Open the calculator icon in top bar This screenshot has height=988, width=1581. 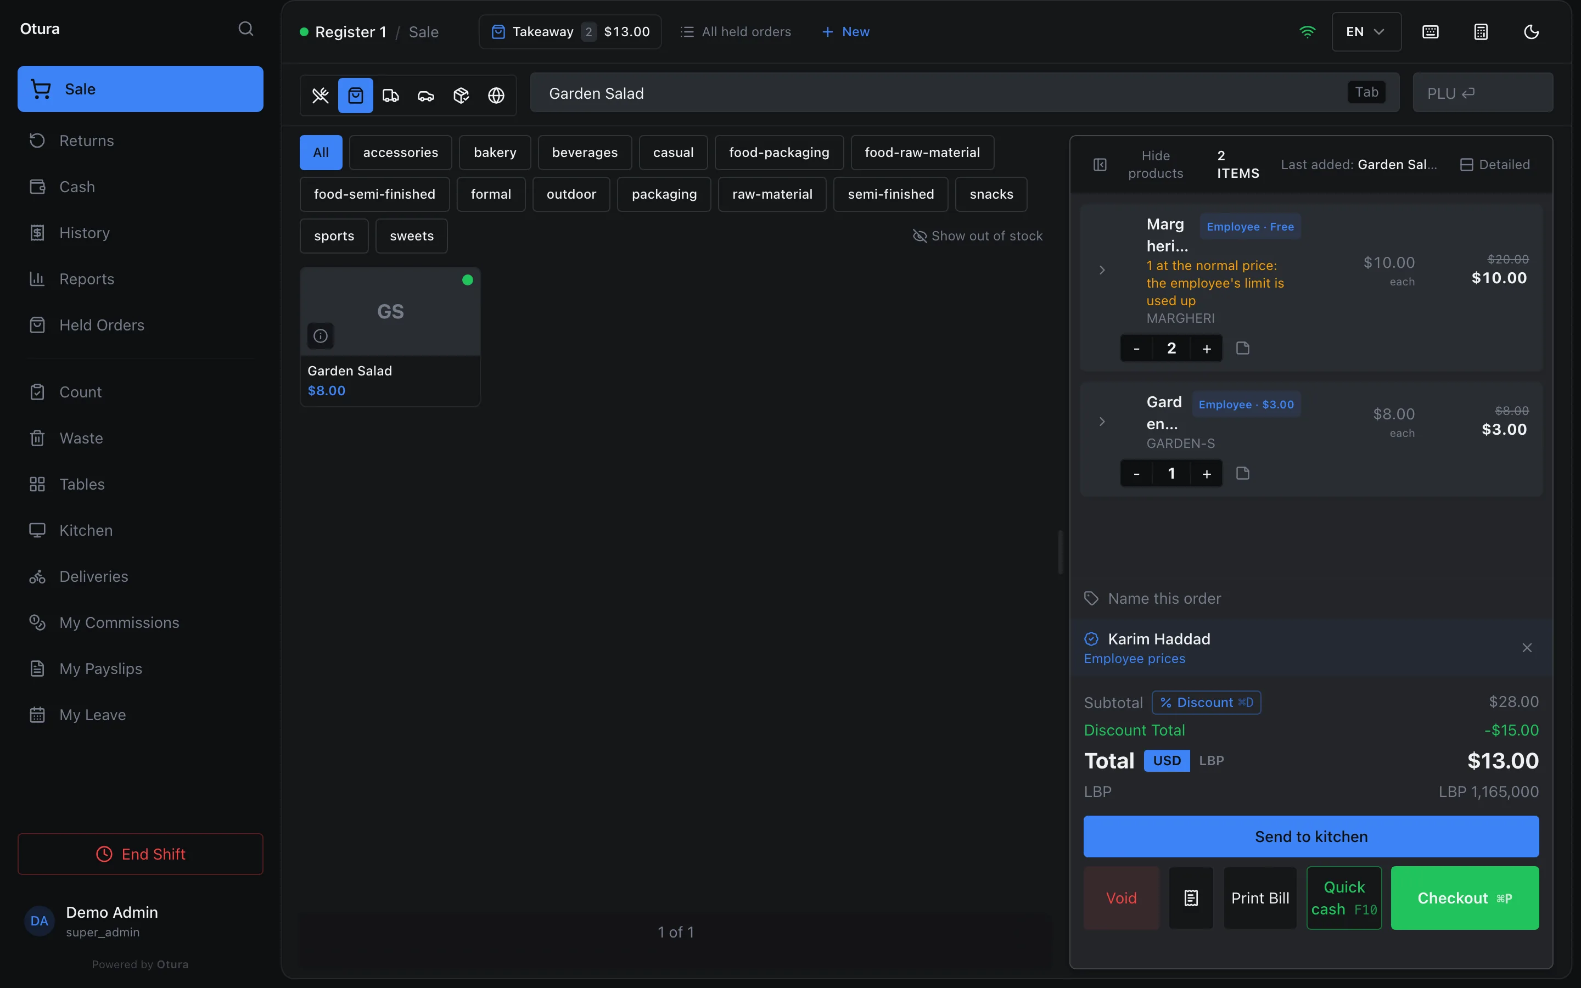(x=1481, y=32)
